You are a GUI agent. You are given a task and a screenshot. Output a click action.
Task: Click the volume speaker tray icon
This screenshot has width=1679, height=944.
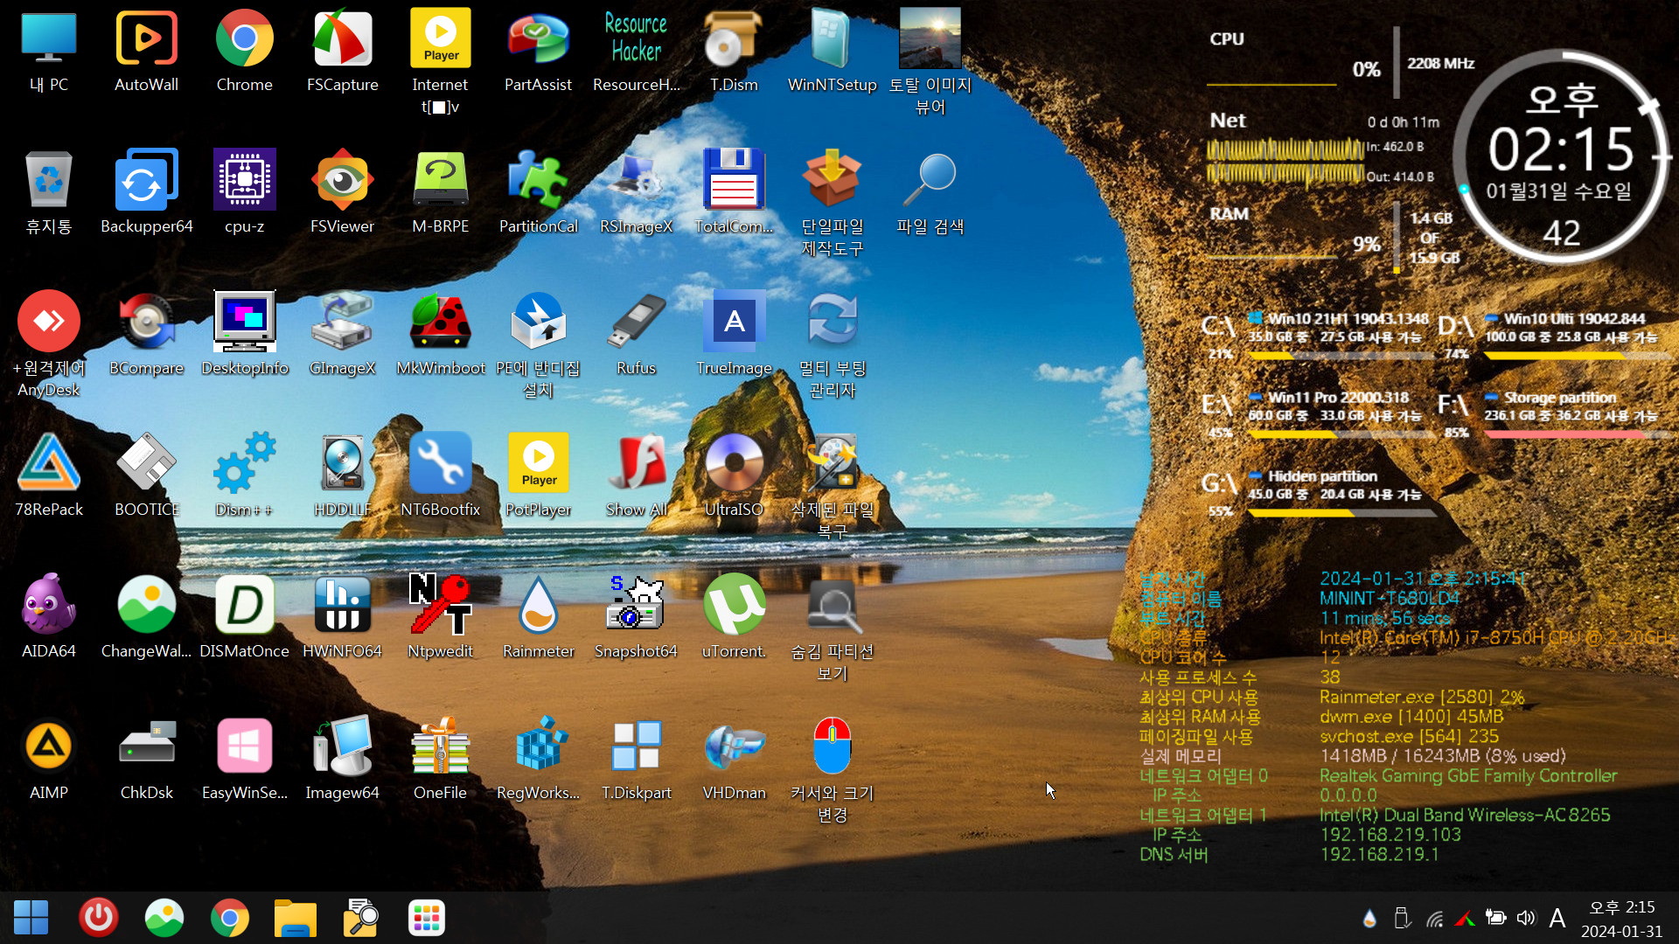coord(1526,918)
